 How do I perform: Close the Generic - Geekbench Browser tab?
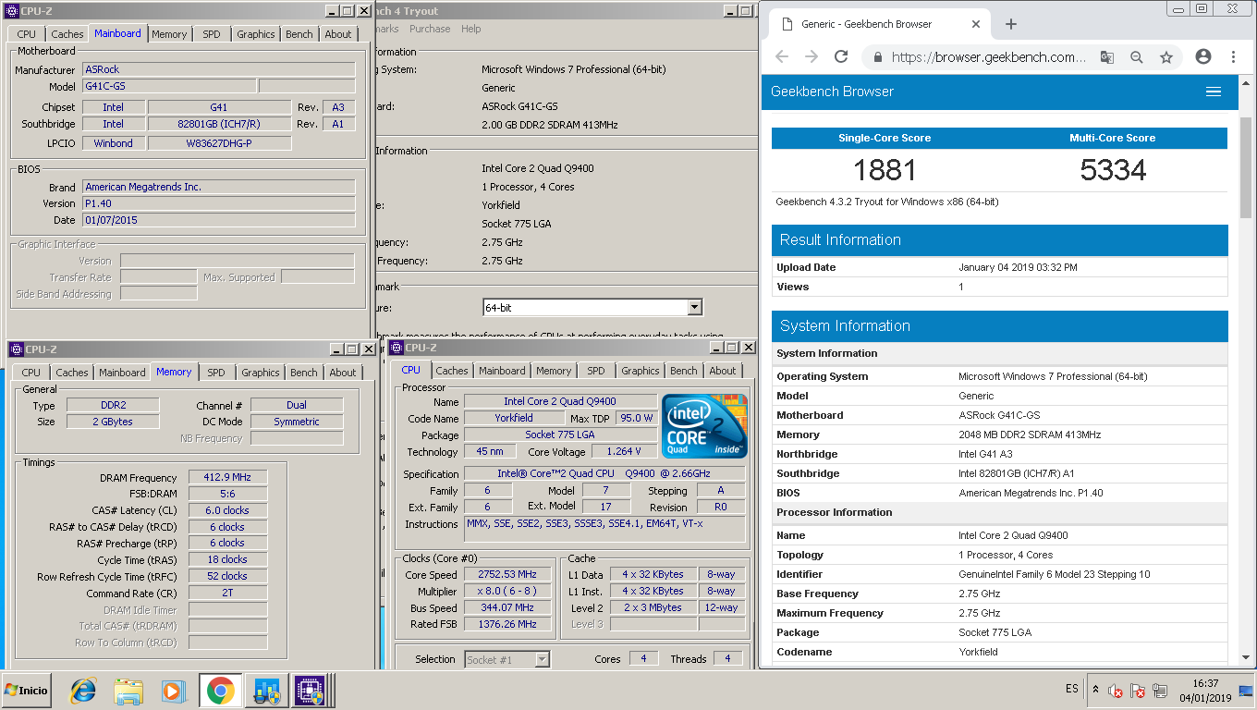coord(976,24)
